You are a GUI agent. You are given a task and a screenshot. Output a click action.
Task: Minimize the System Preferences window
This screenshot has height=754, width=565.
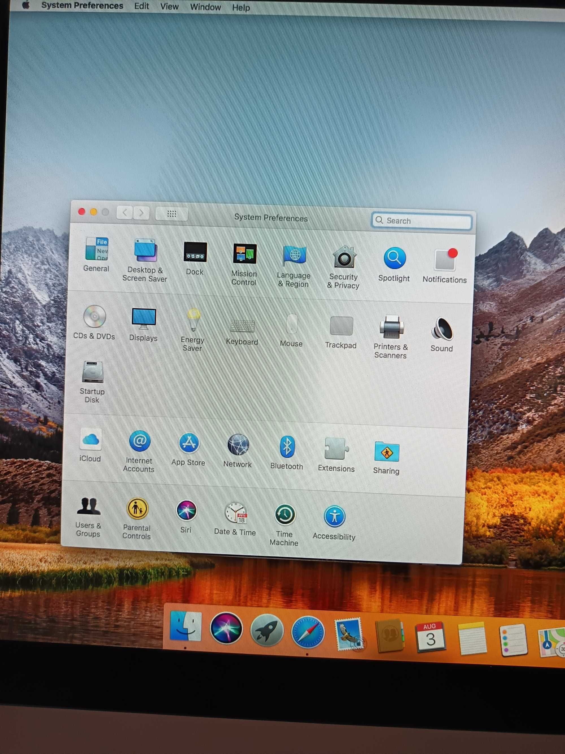(x=93, y=212)
